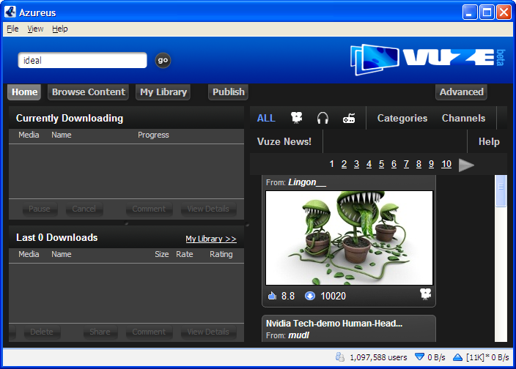Go to next page with the arrow
The height and width of the screenshot is (369, 516).
(466, 165)
